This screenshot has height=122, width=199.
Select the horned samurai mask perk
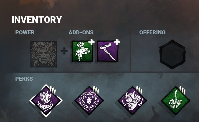132,100
